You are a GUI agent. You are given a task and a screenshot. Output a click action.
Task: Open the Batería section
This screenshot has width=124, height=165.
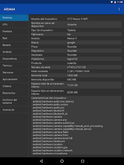coord(14,45)
